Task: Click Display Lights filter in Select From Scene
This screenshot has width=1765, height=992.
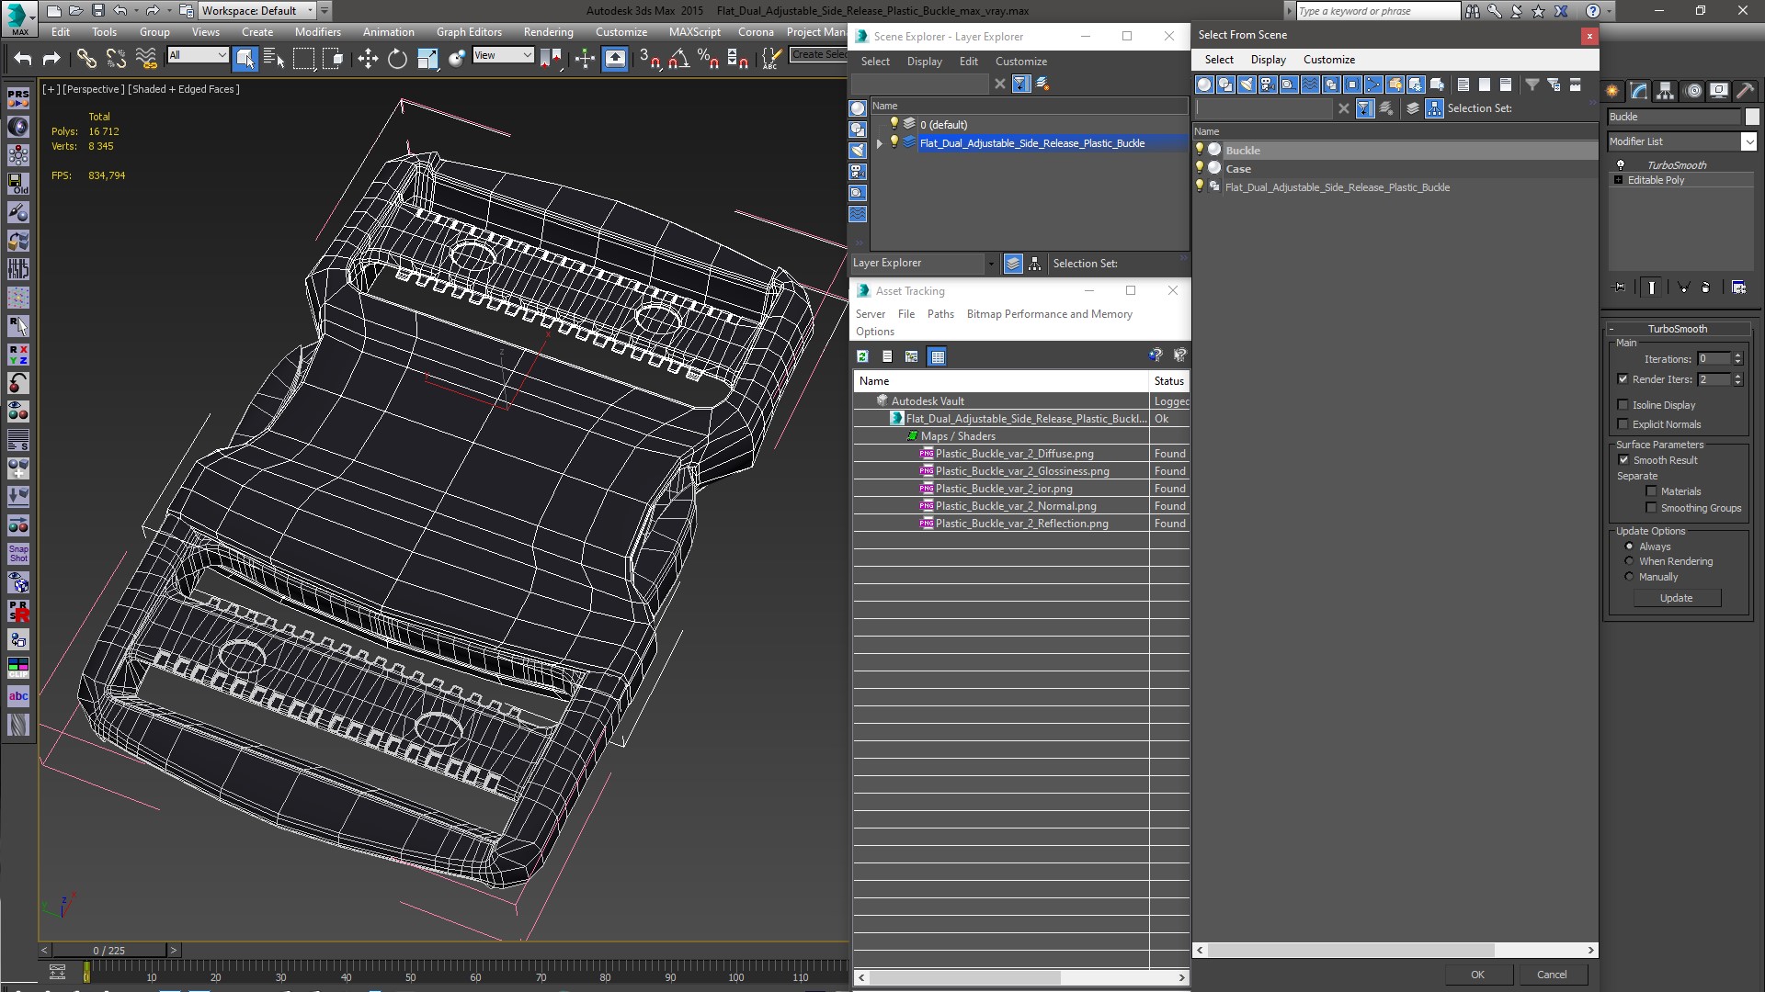Action: pos(1247,85)
